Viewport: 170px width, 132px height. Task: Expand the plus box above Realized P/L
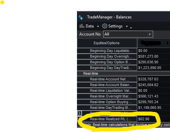coord(80,113)
